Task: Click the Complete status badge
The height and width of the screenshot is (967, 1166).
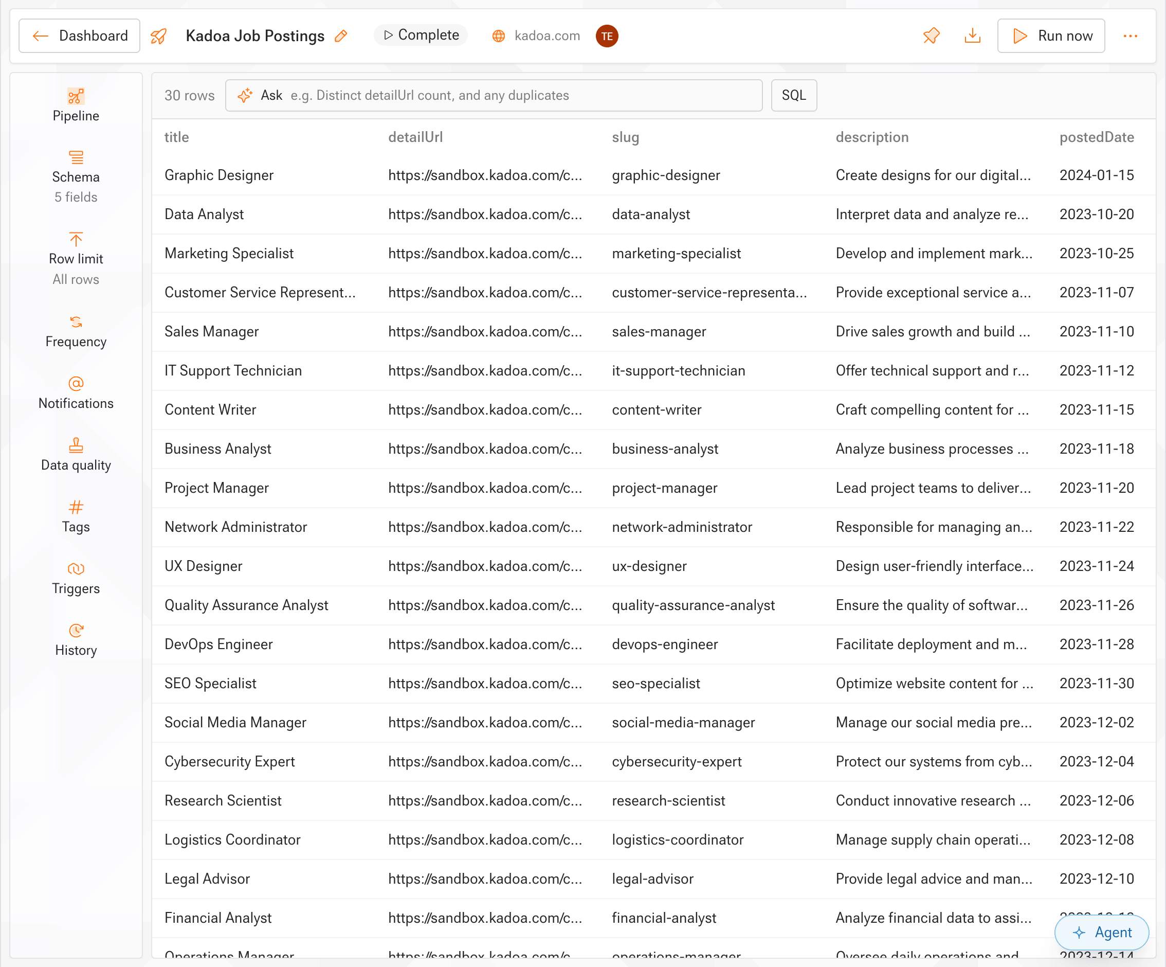Action: pyautogui.click(x=421, y=35)
